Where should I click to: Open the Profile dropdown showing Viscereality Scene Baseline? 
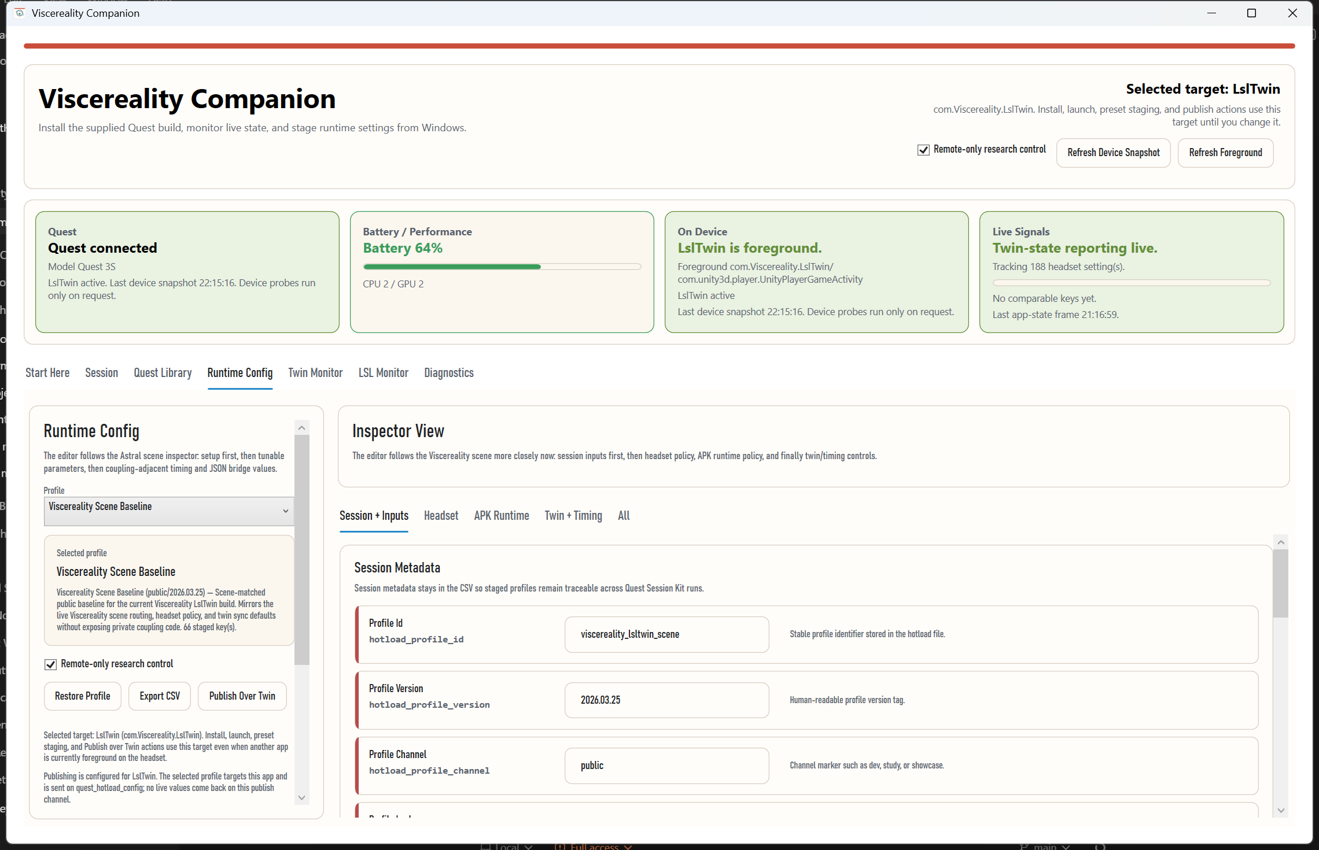[x=169, y=511]
